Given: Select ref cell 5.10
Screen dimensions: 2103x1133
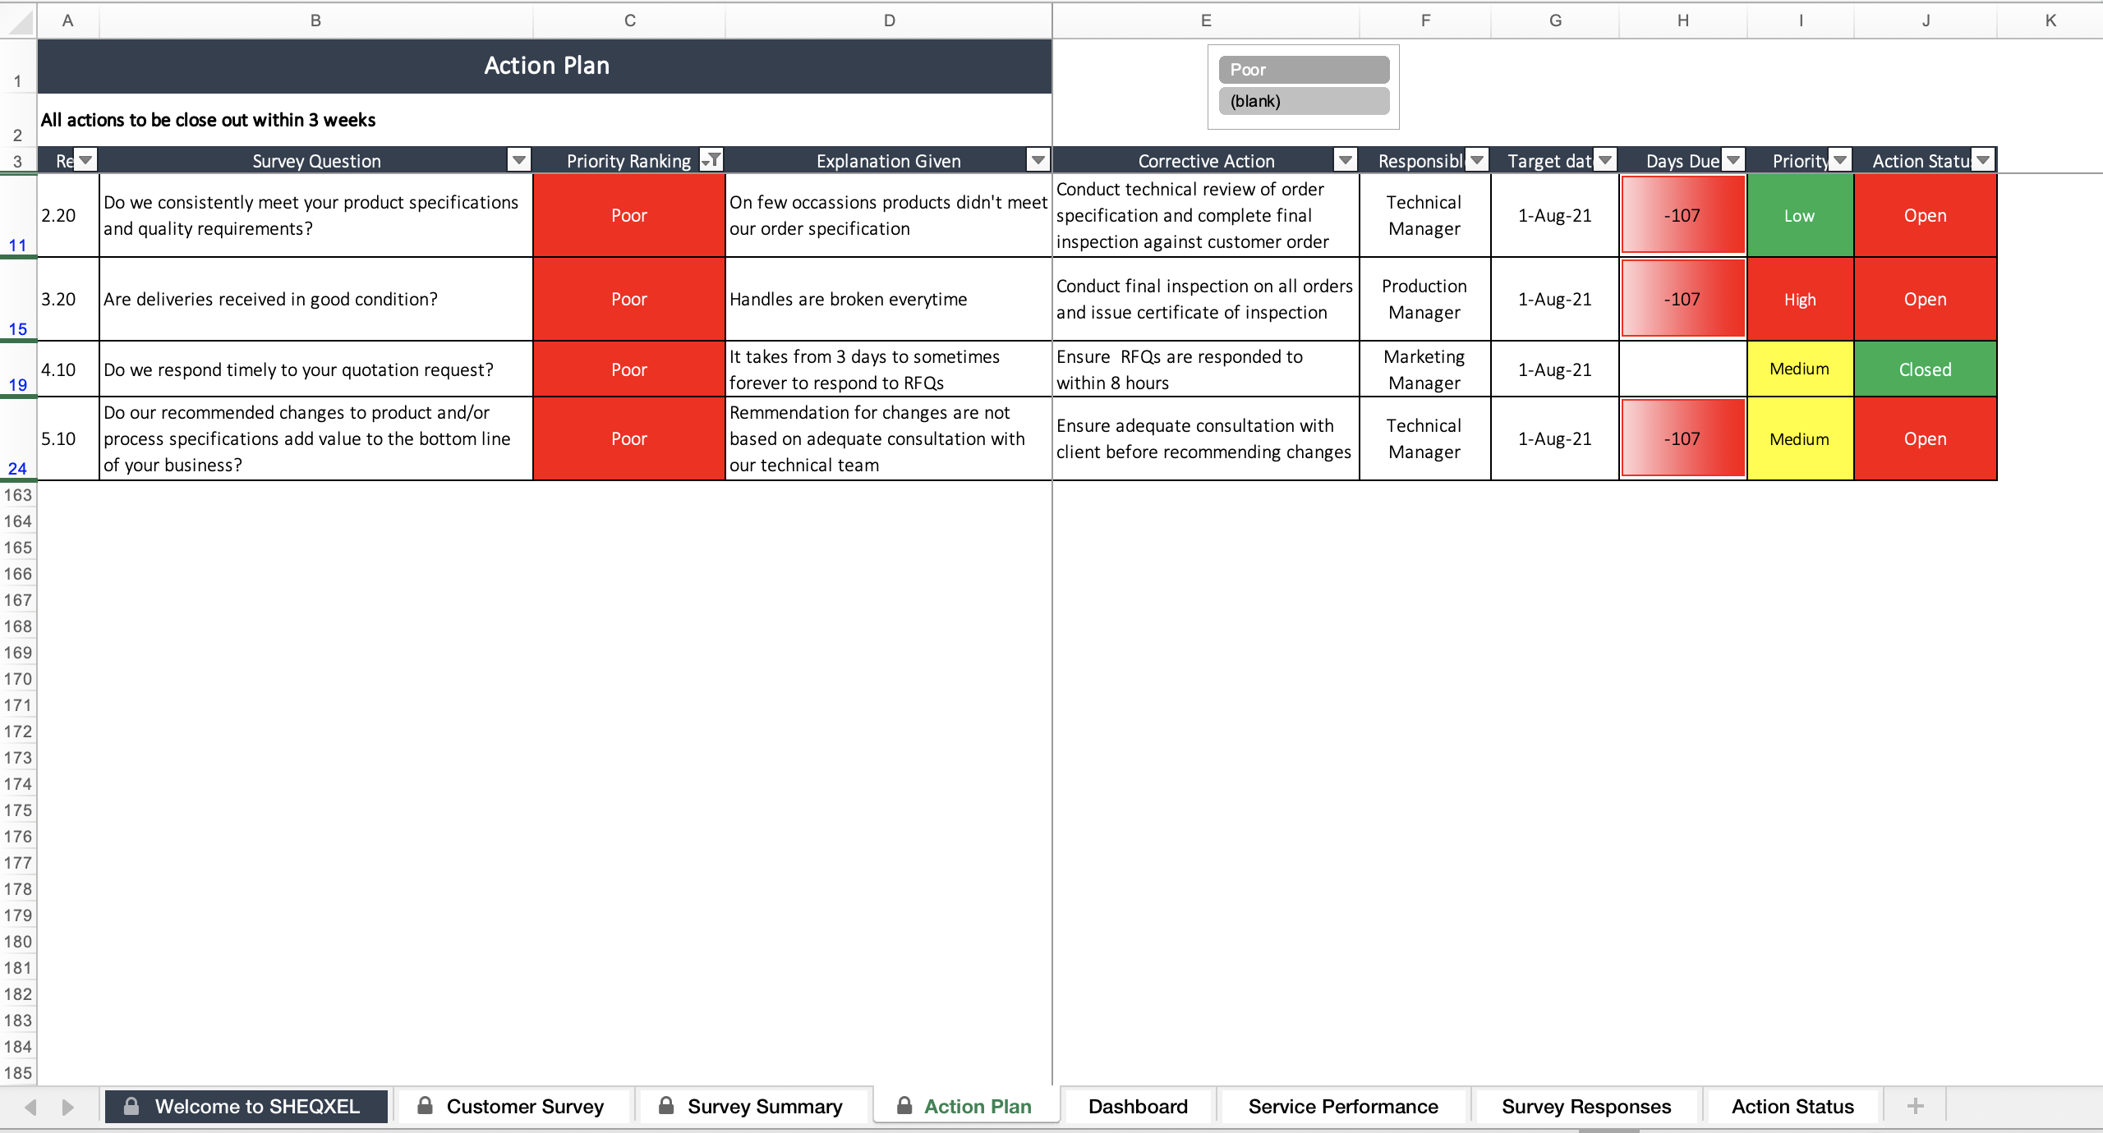Looking at the screenshot, I should click(68, 439).
